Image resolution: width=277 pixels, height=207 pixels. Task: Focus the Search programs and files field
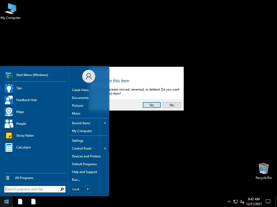pos(35,189)
